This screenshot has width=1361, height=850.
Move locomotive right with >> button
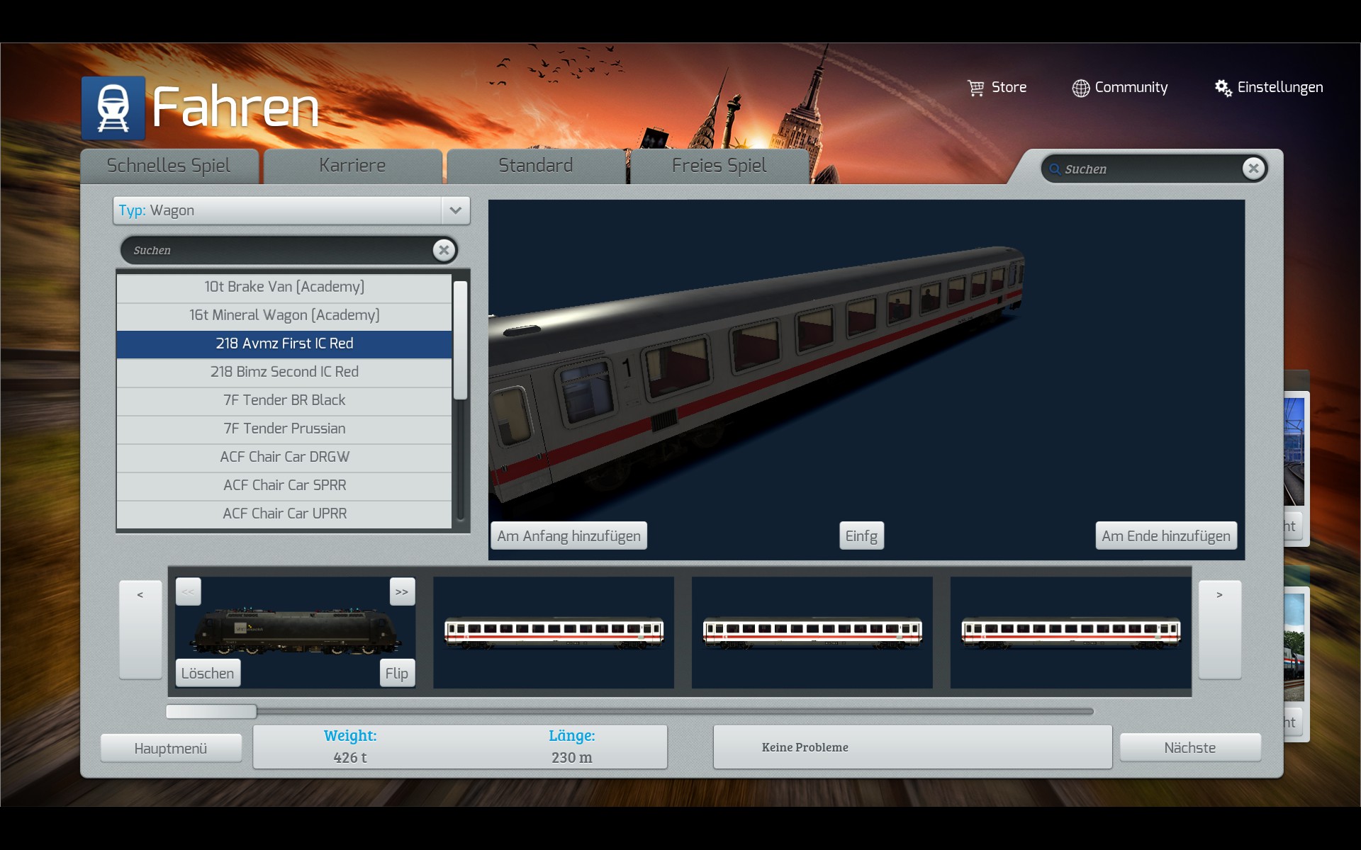click(402, 591)
